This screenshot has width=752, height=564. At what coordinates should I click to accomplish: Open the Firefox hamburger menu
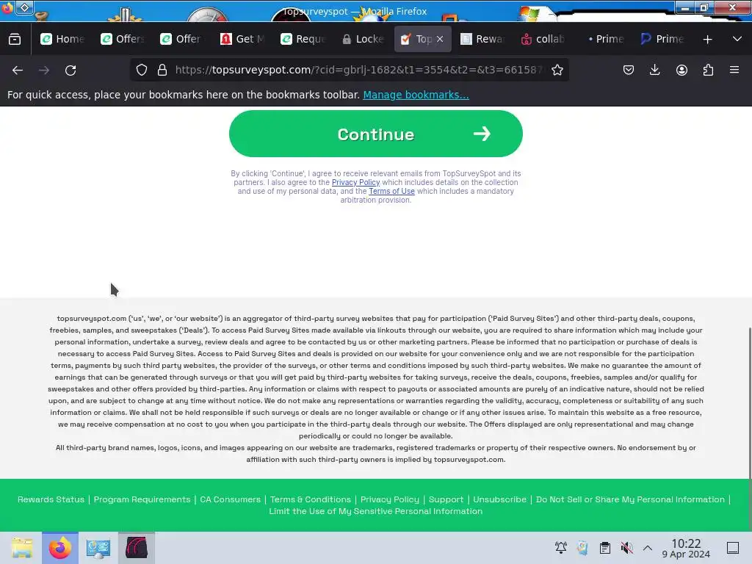(x=734, y=70)
